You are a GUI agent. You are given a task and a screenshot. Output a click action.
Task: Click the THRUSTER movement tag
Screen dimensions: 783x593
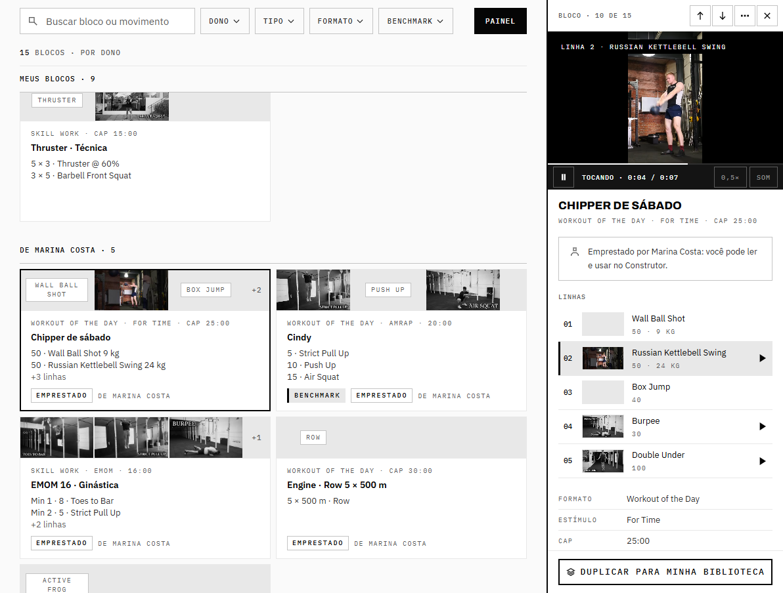[57, 100]
